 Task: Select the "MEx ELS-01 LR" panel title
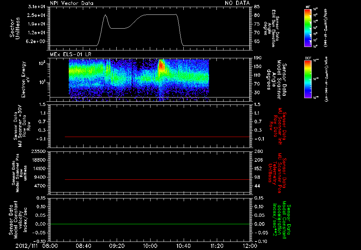[71, 54]
